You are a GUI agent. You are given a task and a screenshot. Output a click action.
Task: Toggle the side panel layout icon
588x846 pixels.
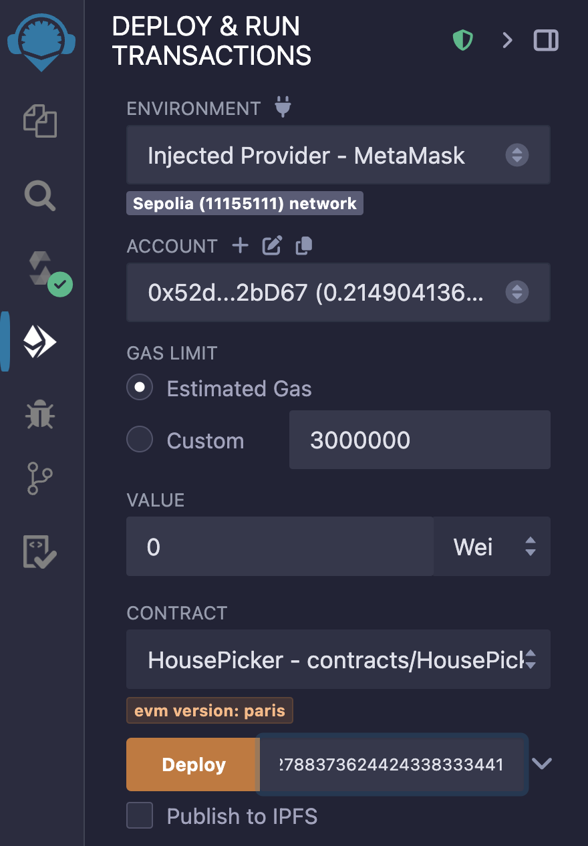546,41
